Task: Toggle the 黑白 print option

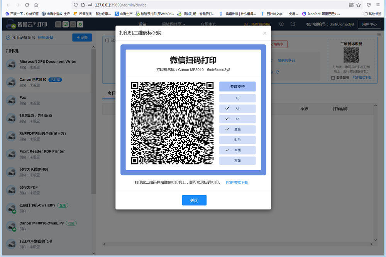Action: pyautogui.click(x=237, y=129)
